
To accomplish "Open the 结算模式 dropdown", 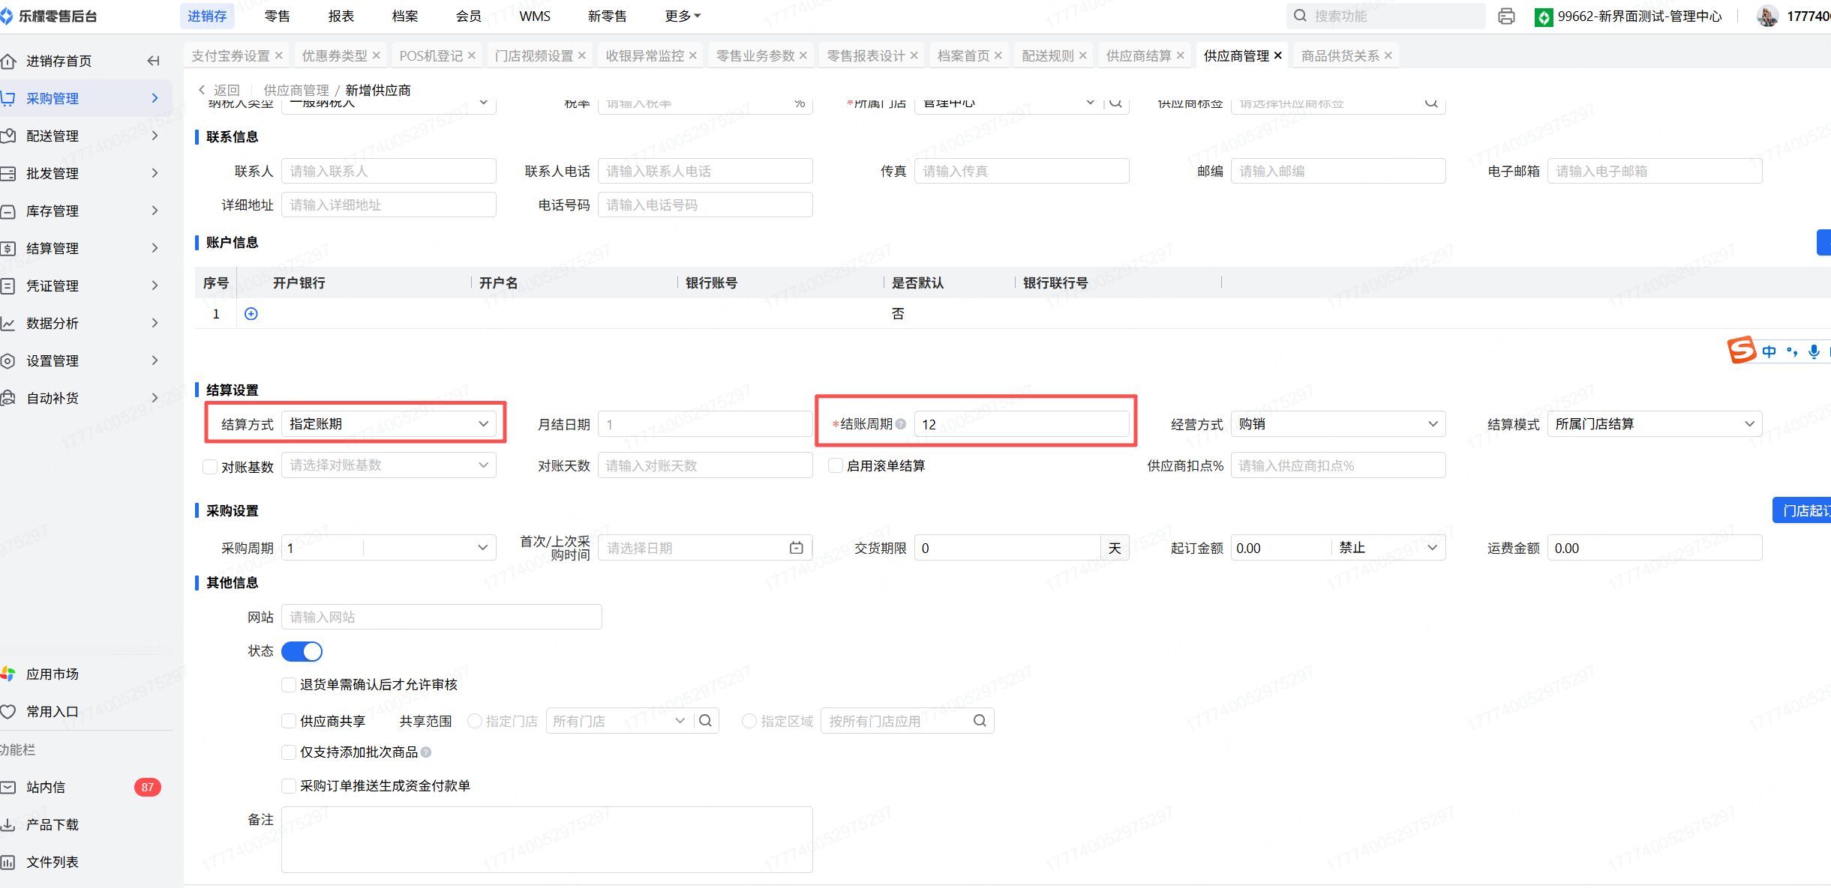I will pos(1654,424).
